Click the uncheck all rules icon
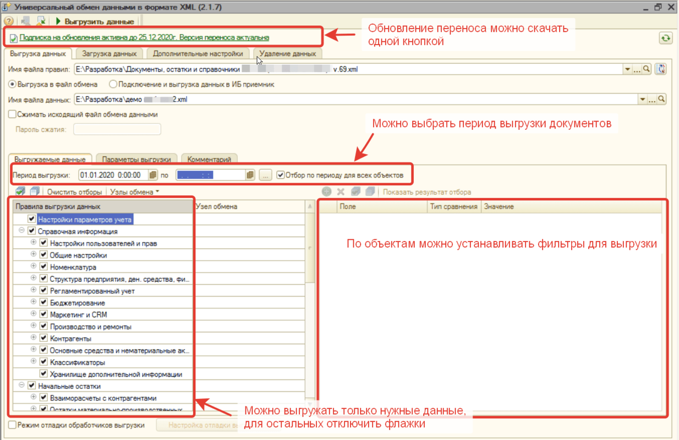The height and width of the screenshot is (440, 679). pyautogui.click(x=34, y=192)
